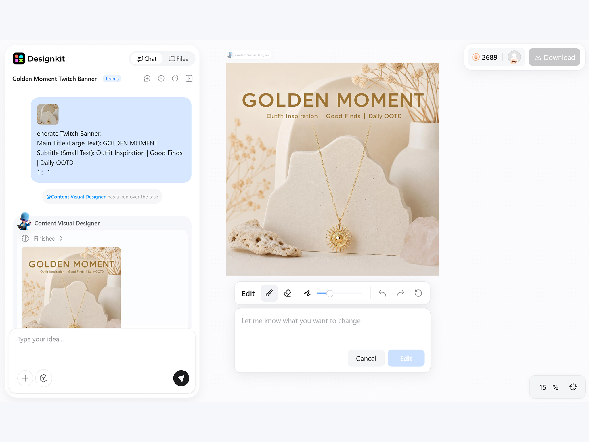Select the eraser tool
The image size is (589, 442).
coord(287,293)
